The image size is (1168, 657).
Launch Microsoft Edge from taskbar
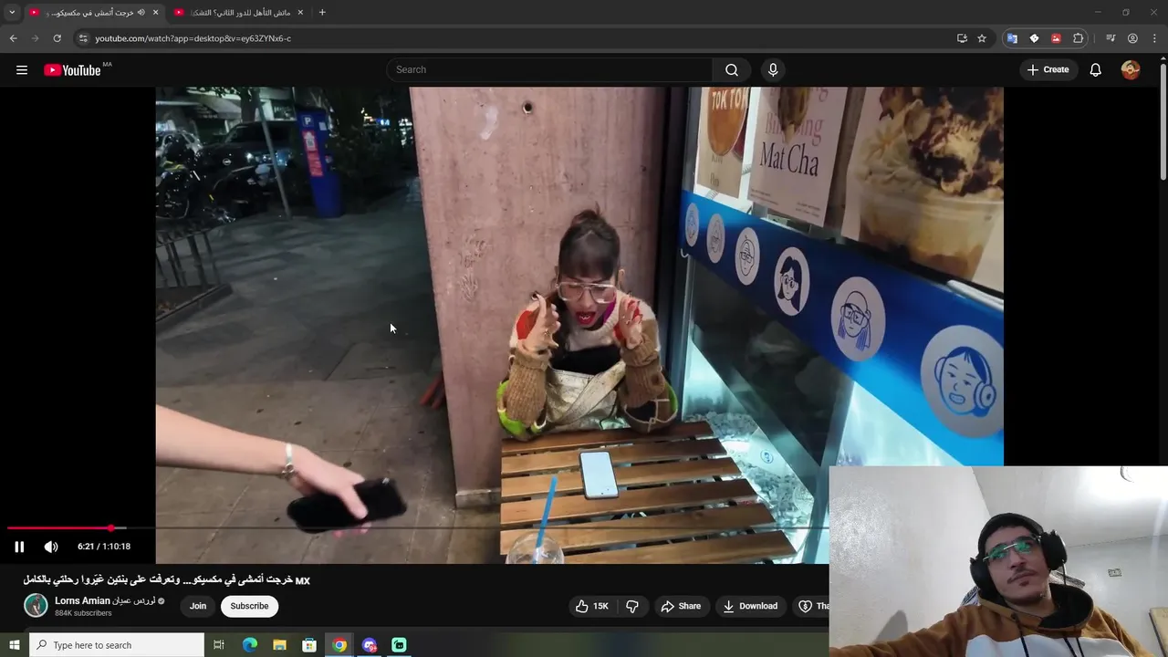click(x=249, y=645)
